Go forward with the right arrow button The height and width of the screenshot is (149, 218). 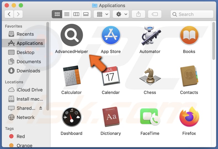click(x=18, y=14)
